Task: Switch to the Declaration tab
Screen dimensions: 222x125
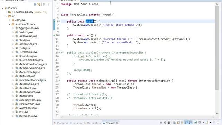Action: [92, 123]
